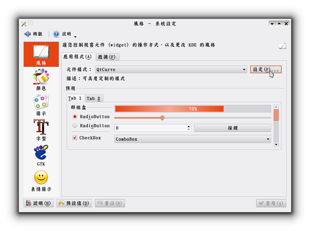Open the 字型 fonts module icon
Image resolution: width=310 pixels, height=231 pixels.
pyautogui.click(x=41, y=127)
